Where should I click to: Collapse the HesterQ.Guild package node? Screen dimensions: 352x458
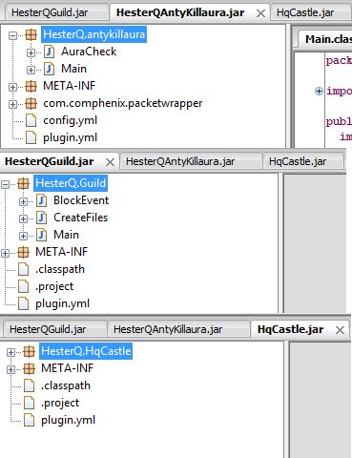(5, 184)
